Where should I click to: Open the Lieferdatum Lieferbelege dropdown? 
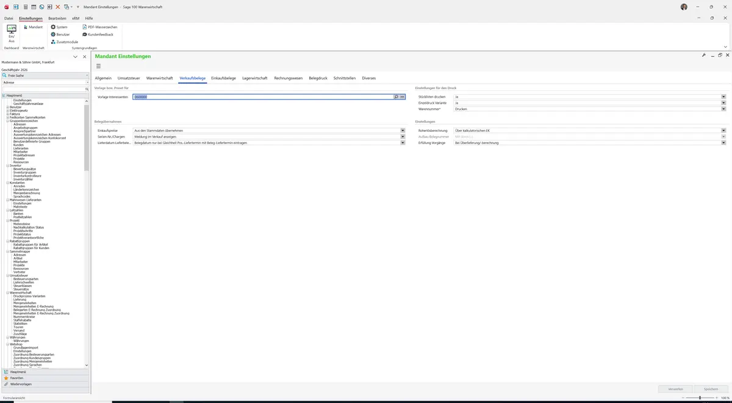(403, 142)
